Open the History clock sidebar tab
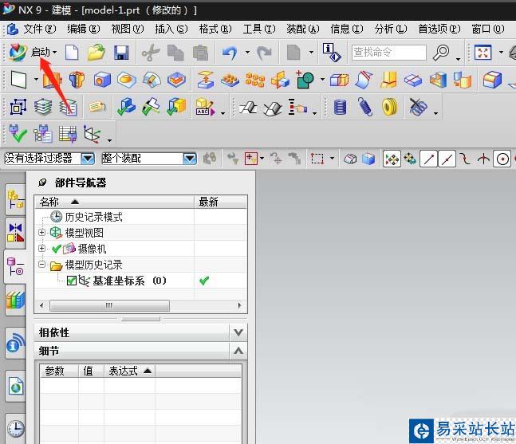Viewport: 516px width, 444px height. click(x=15, y=429)
